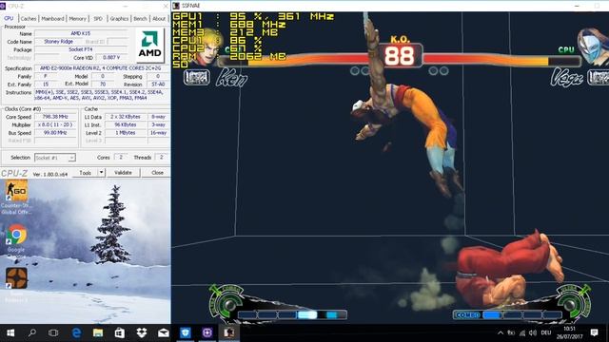Screen dimensions: 609x342
Task: Switch to the Graphics tab
Action: [119, 18]
